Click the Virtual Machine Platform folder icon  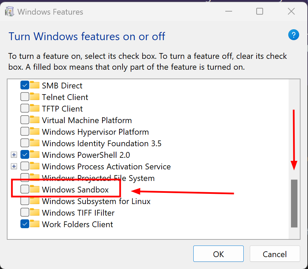(x=35, y=120)
